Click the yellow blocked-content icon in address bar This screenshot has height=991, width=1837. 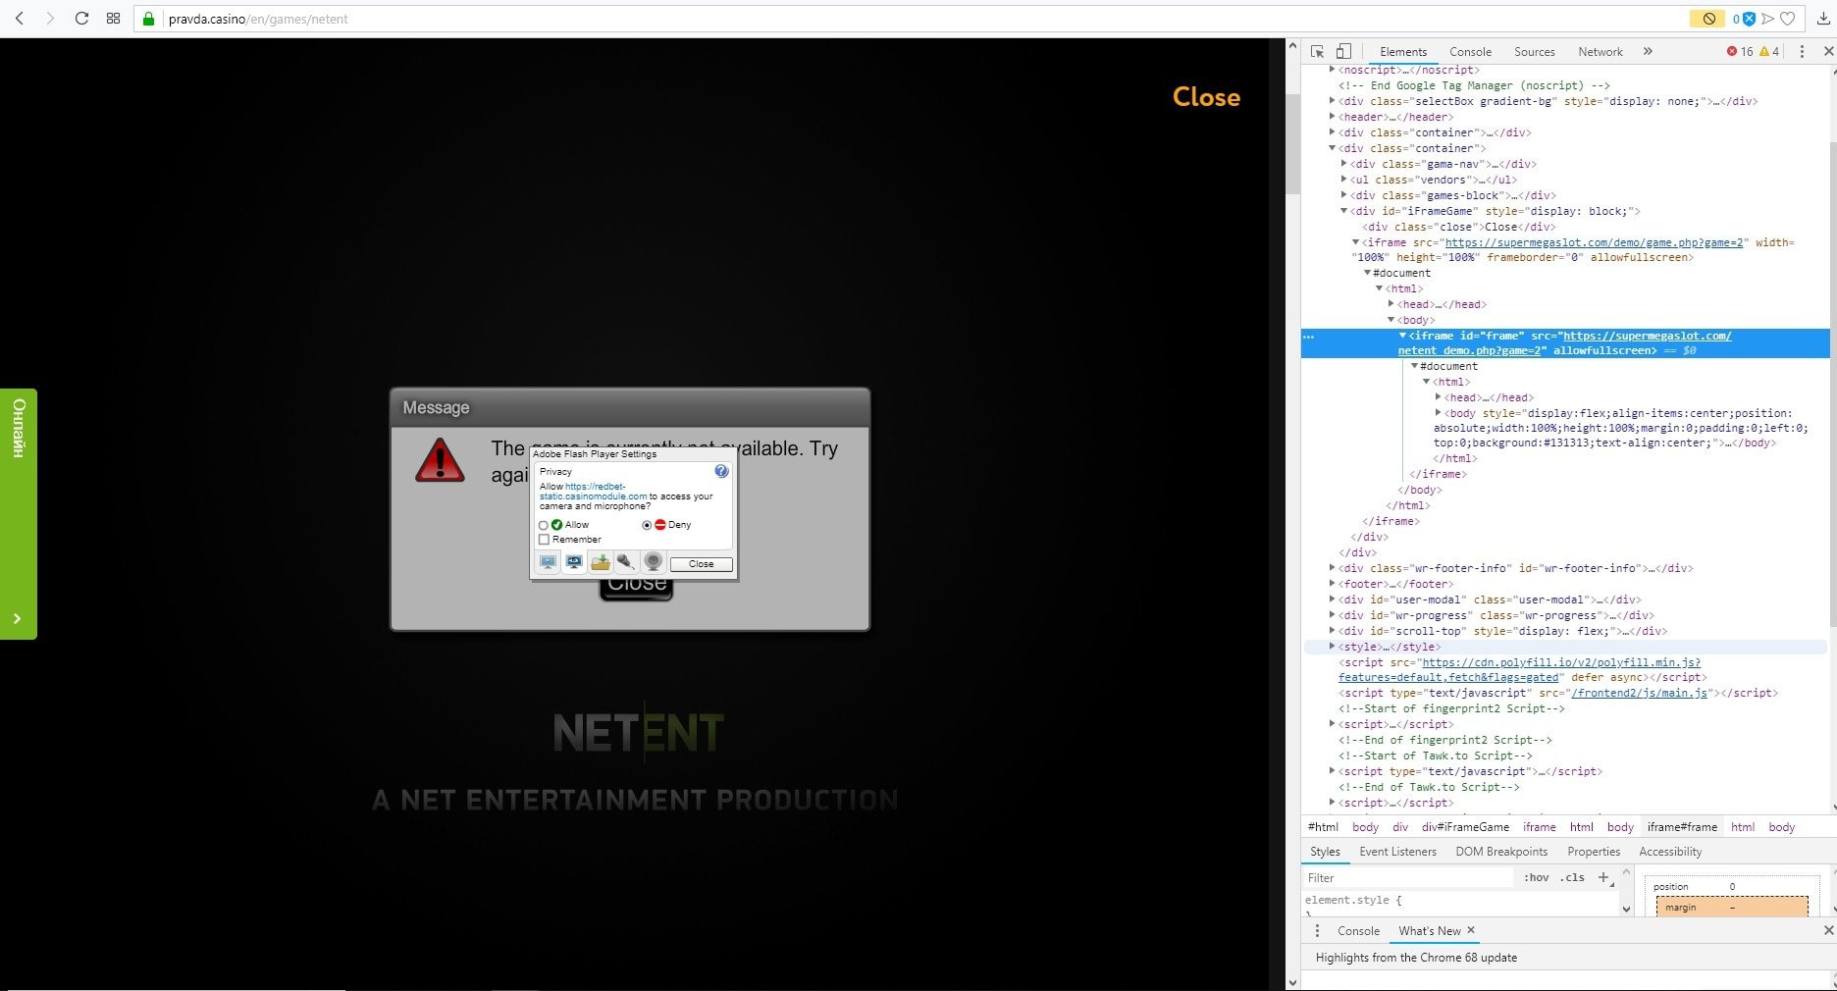pos(1707,19)
